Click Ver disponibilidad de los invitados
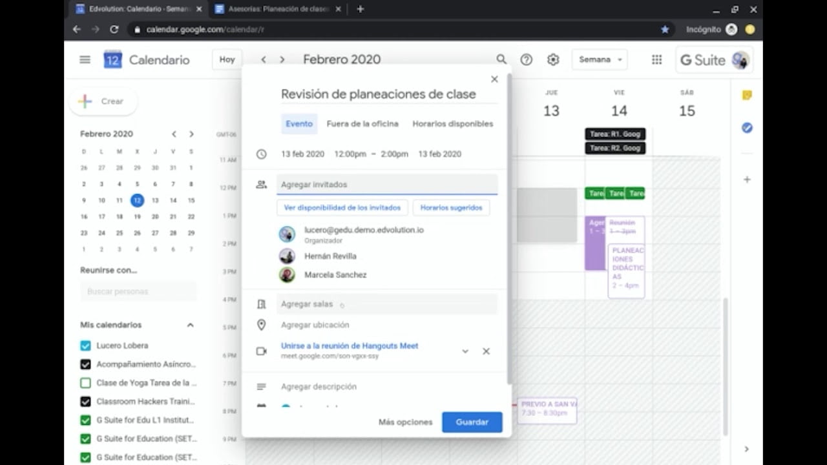 pyautogui.click(x=342, y=207)
